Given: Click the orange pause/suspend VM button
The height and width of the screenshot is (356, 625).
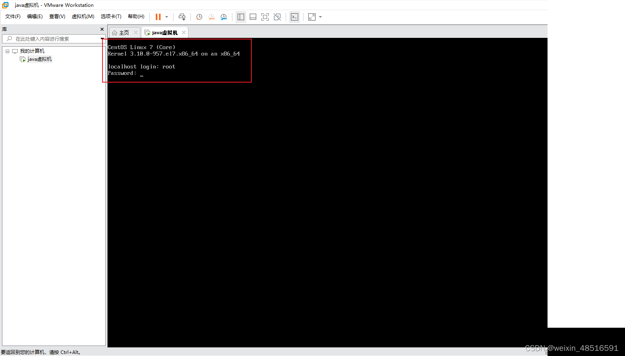Looking at the screenshot, I should [x=158, y=17].
